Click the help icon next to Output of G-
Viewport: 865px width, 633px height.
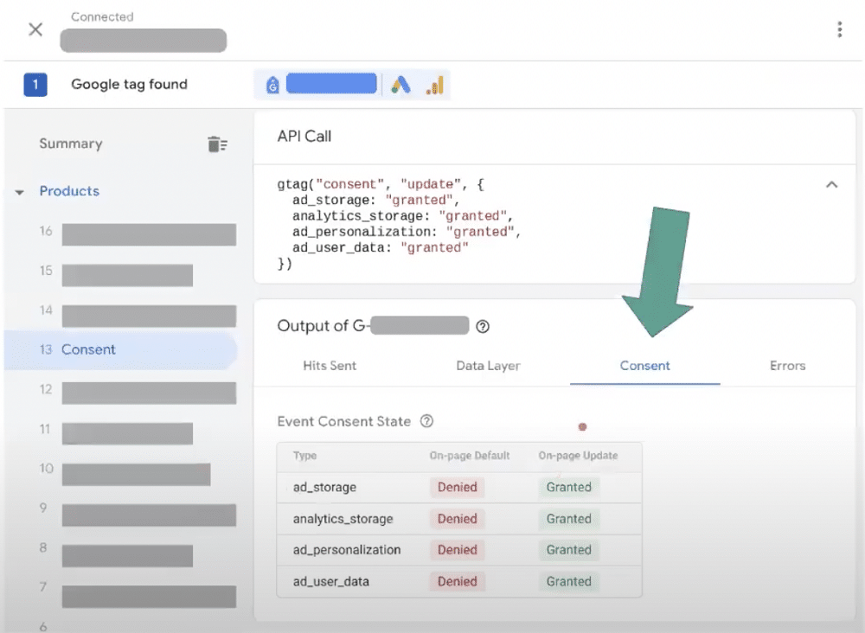484,326
